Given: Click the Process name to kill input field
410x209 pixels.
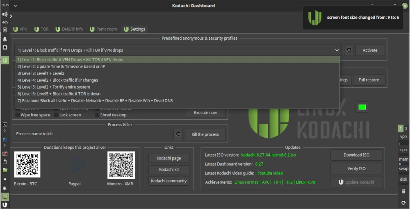Looking at the screenshot, I should pos(115,134).
